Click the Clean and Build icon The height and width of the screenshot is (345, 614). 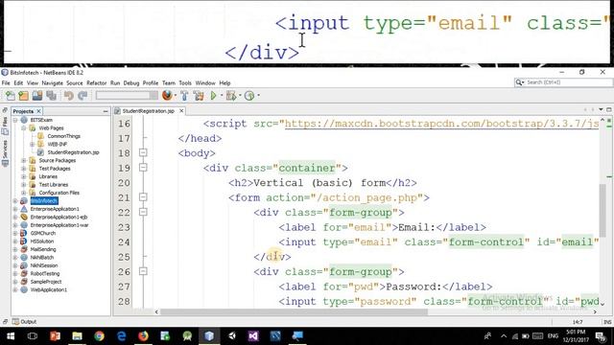click(199, 96)
